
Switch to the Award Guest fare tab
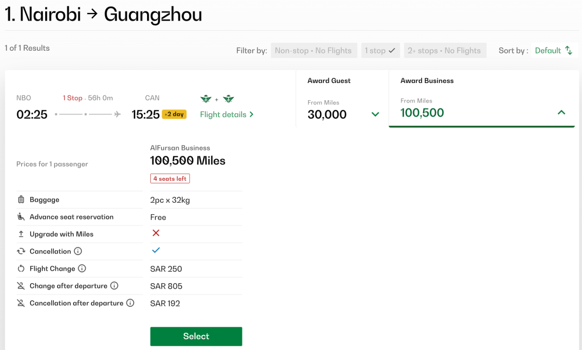[x=342, y=99]
